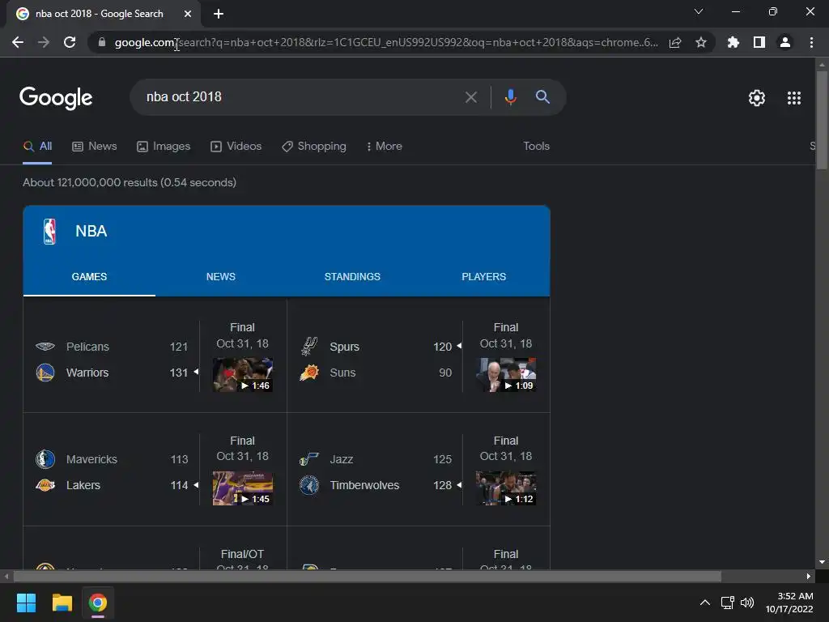
Task: Open the NBA News tab
Action: point(221,277)
